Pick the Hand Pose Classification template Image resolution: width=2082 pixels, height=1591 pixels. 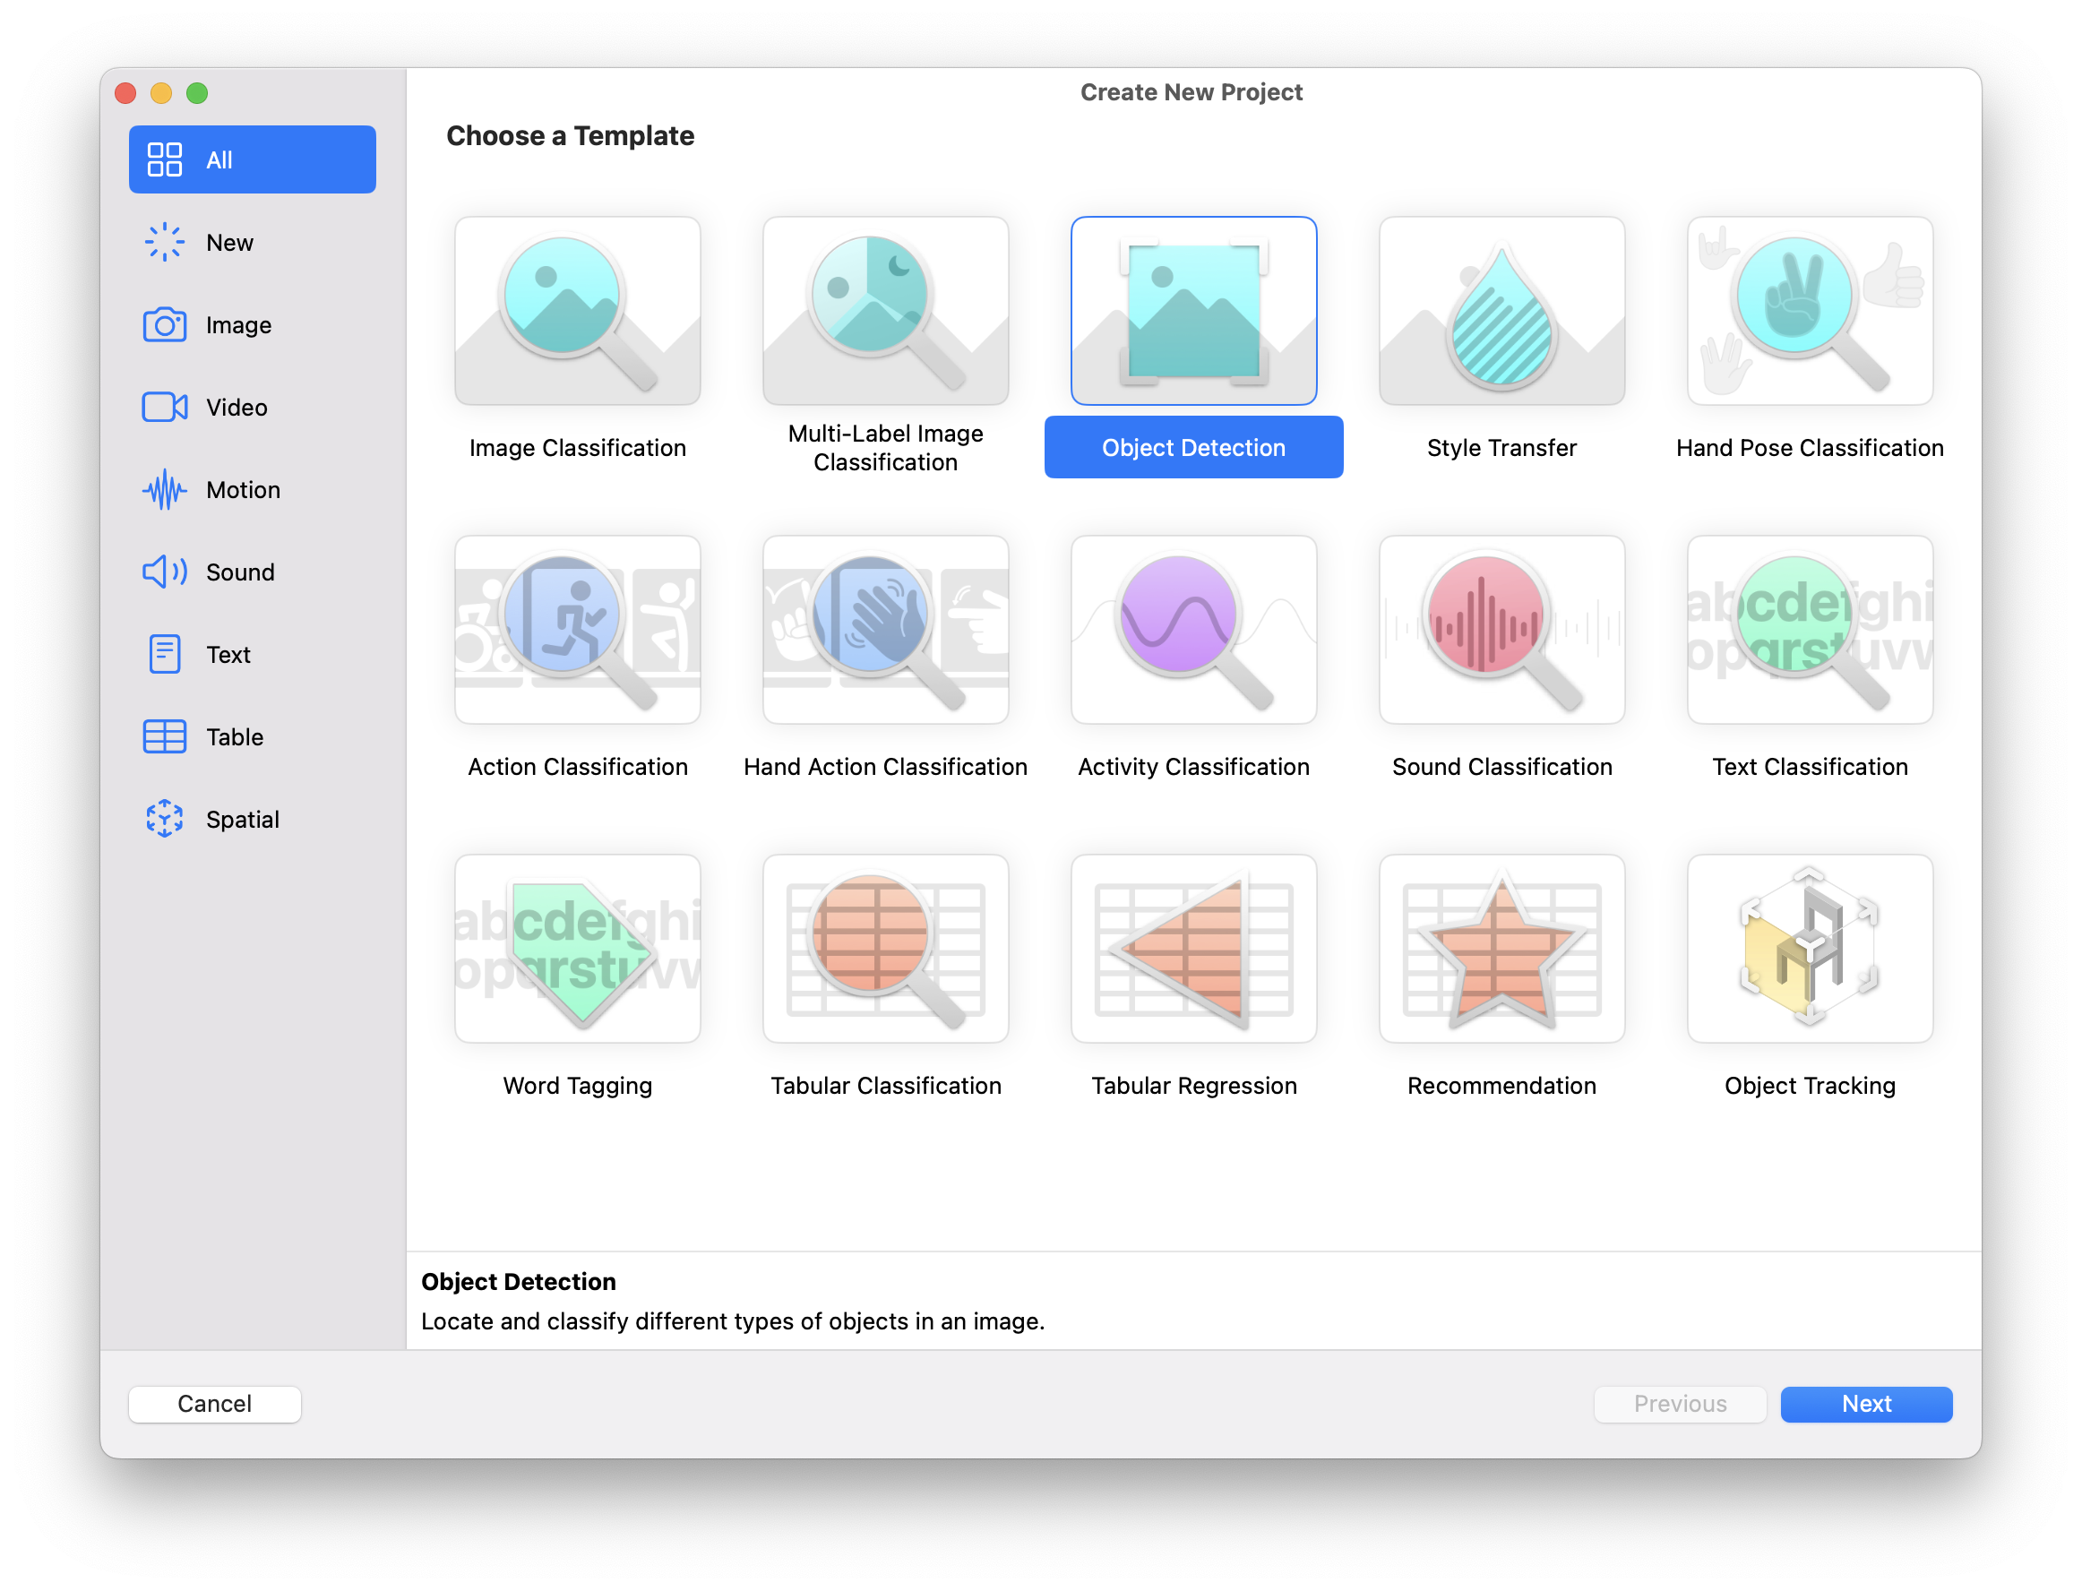coord(1810,311)
